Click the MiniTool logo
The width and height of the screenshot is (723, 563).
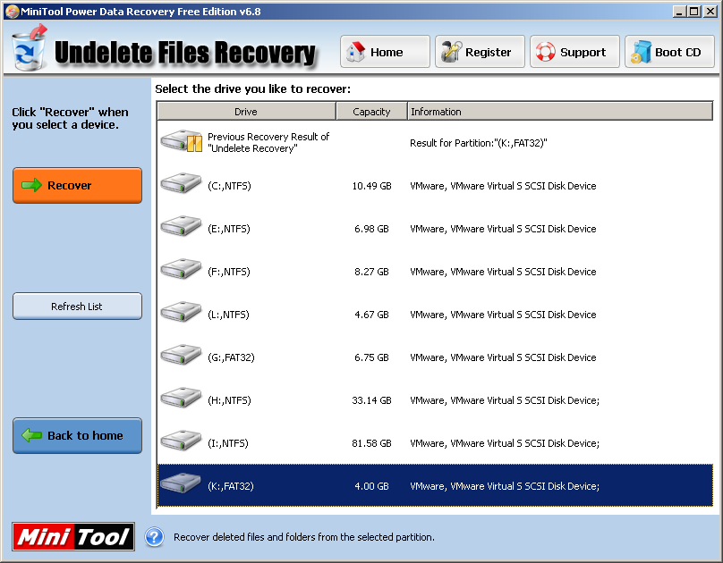73,537
